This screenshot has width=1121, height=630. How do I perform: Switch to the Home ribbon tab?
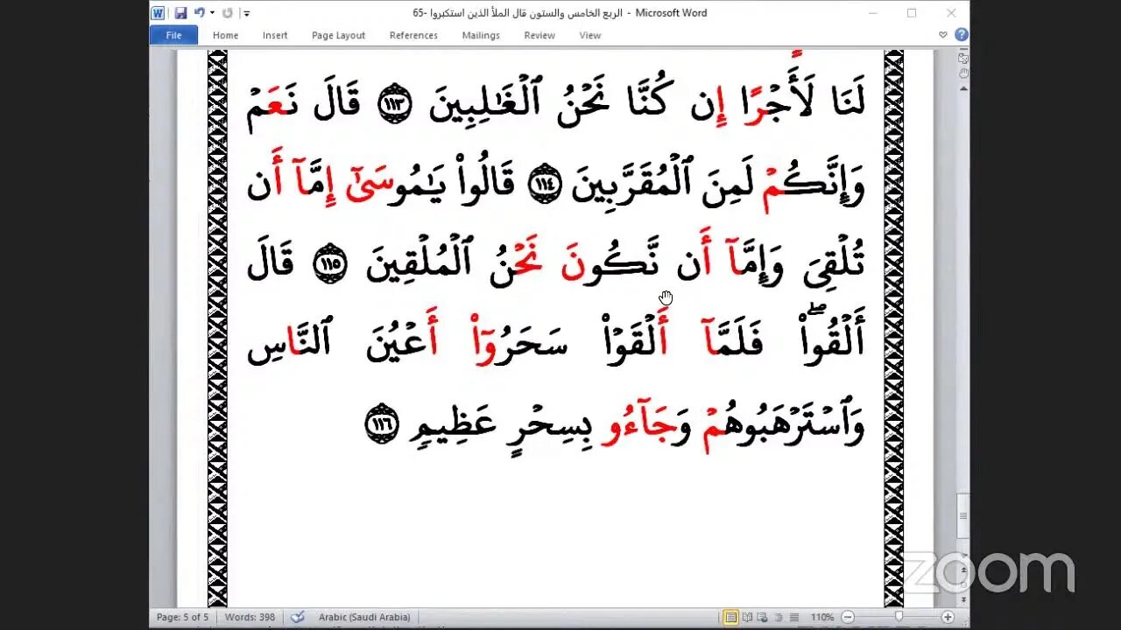(225, 35)
